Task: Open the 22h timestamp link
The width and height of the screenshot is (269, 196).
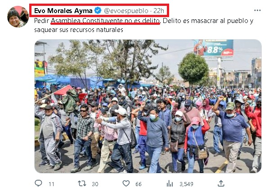Action: point(159,11)
